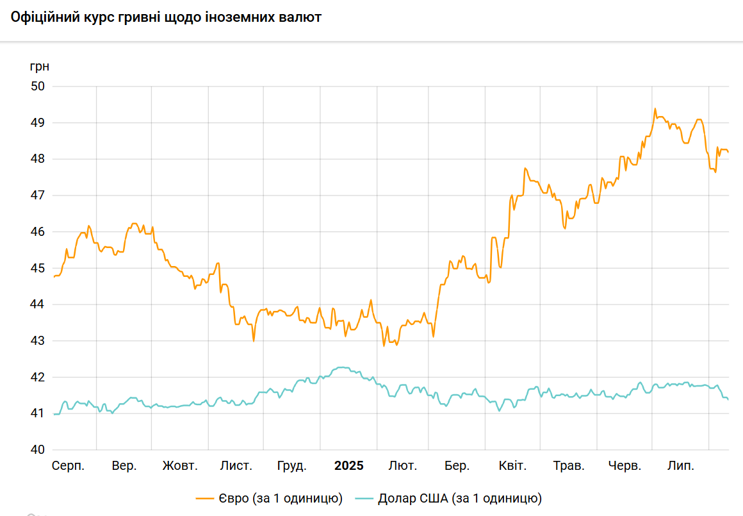Choose the Бер. month label

coord(457,466)
